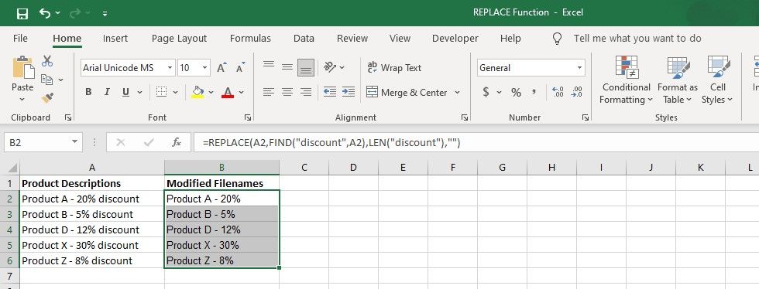Toggle underline formatting
The height and width of the screenshot is (289, 759).
coord(125,92)
